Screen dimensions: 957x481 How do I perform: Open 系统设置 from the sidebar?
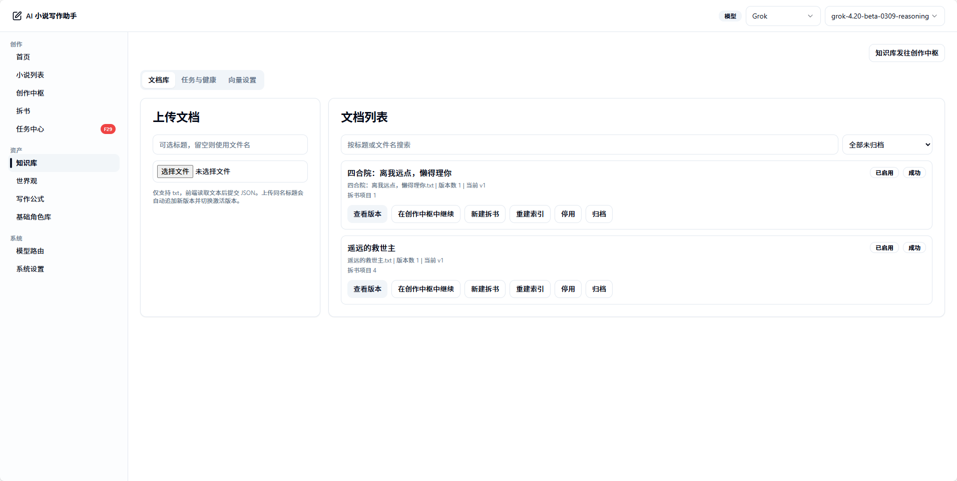coord(30,268)
